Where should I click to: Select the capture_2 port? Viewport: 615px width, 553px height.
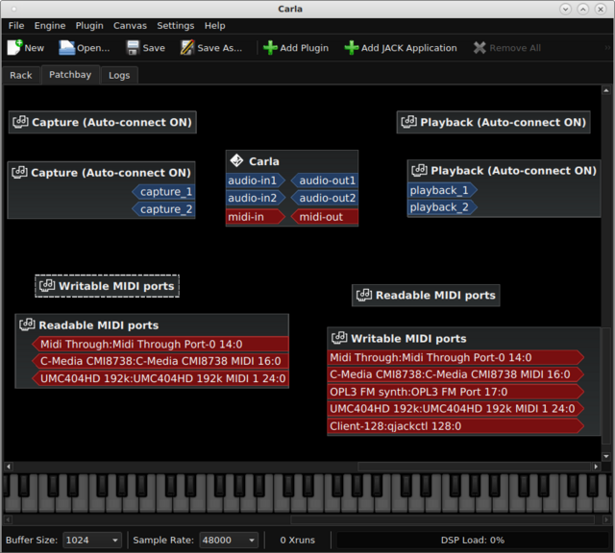coord(163,209)
